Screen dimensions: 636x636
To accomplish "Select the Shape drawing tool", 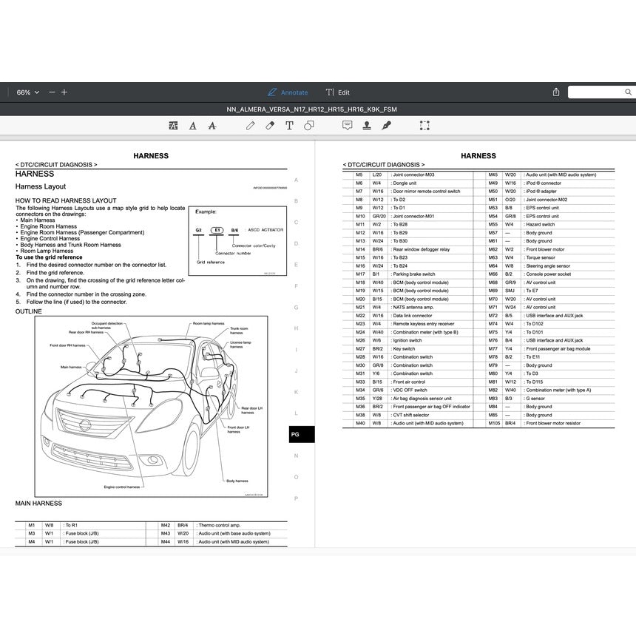I will tap(310, 125).
